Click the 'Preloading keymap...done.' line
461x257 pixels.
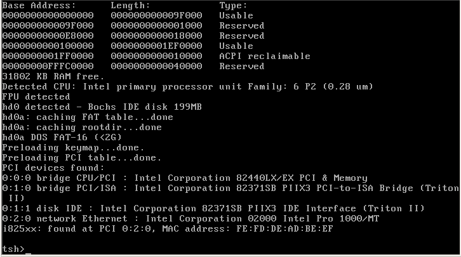point(73,147)
